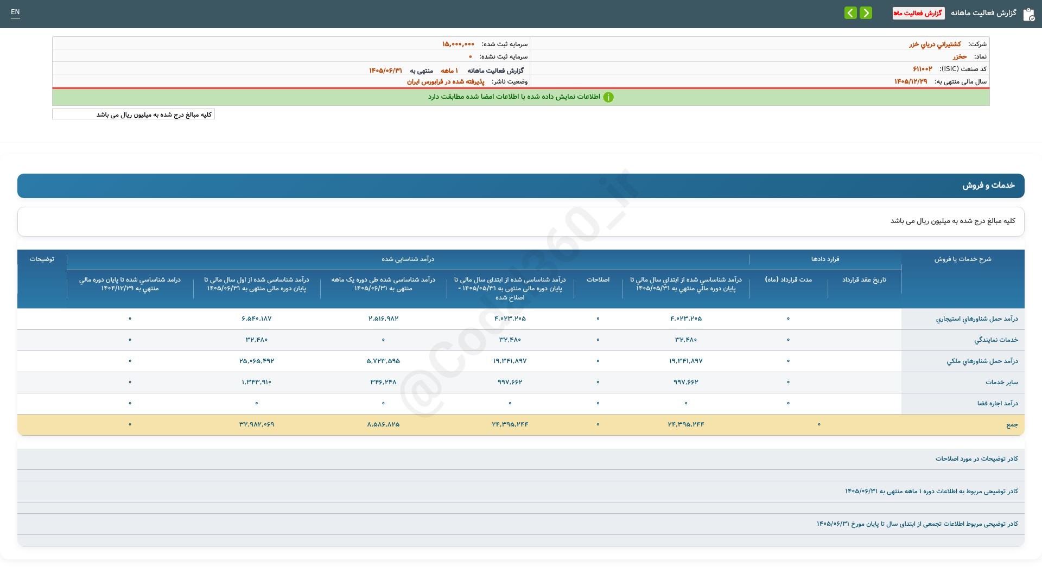Click total cumulative revenue ۳۲,۹۸۲,۰۶۹

click(x=256, y=424)
